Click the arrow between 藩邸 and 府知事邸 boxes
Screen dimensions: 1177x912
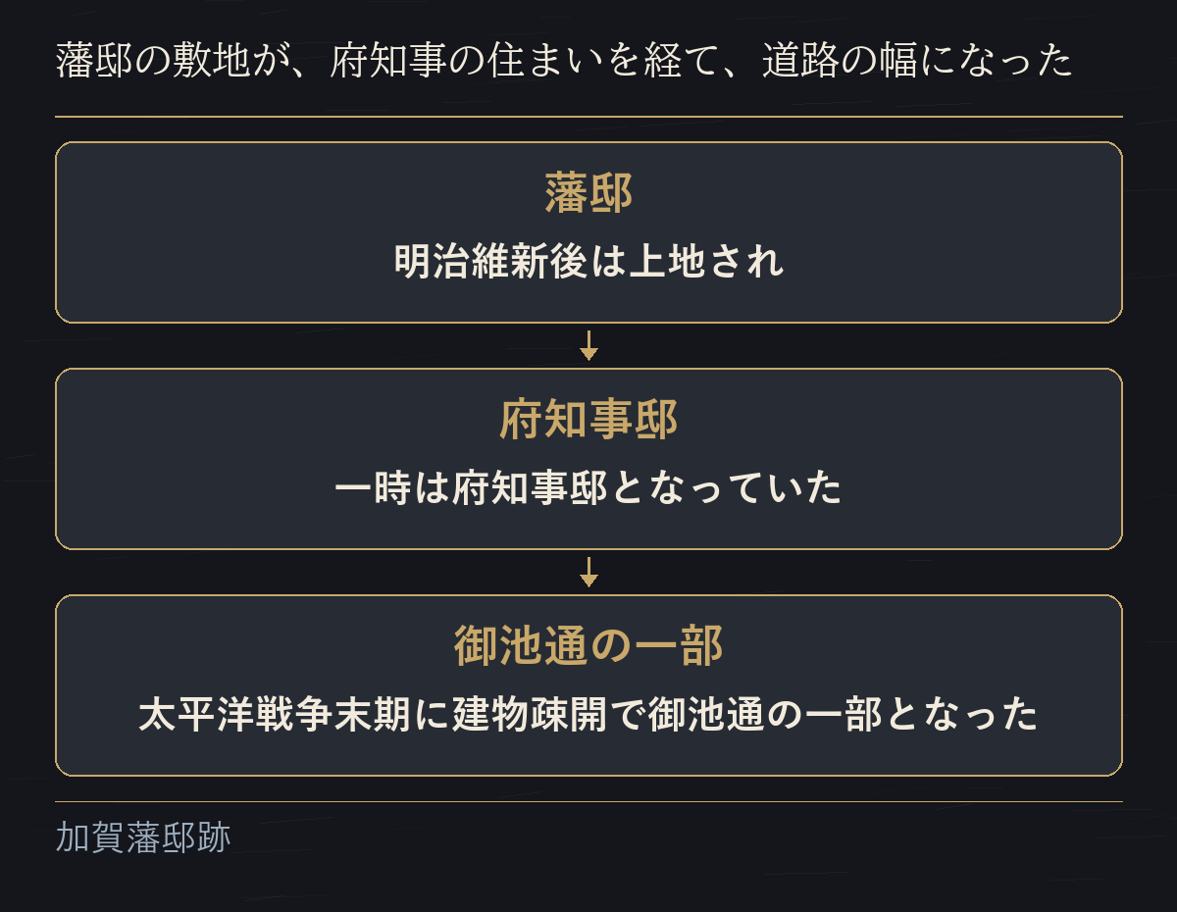tap(588, 345)
